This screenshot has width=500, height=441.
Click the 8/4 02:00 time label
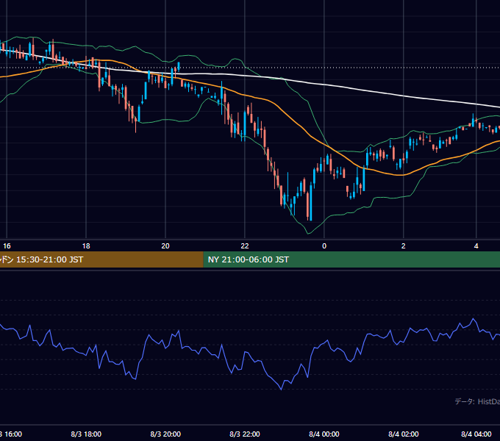pos(404,434)
